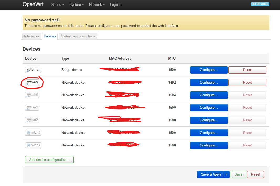Click the Type column header
Viewport: 280px width, 186px height.
coord(65,59)
